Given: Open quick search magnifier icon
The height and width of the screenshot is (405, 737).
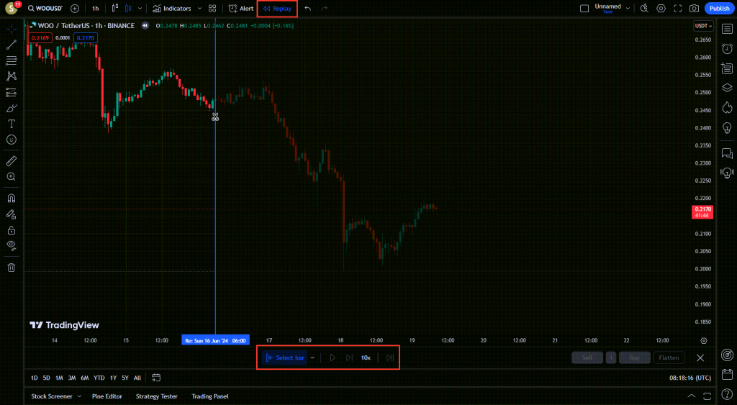Looking at the screenshot, I should point(644,9).
